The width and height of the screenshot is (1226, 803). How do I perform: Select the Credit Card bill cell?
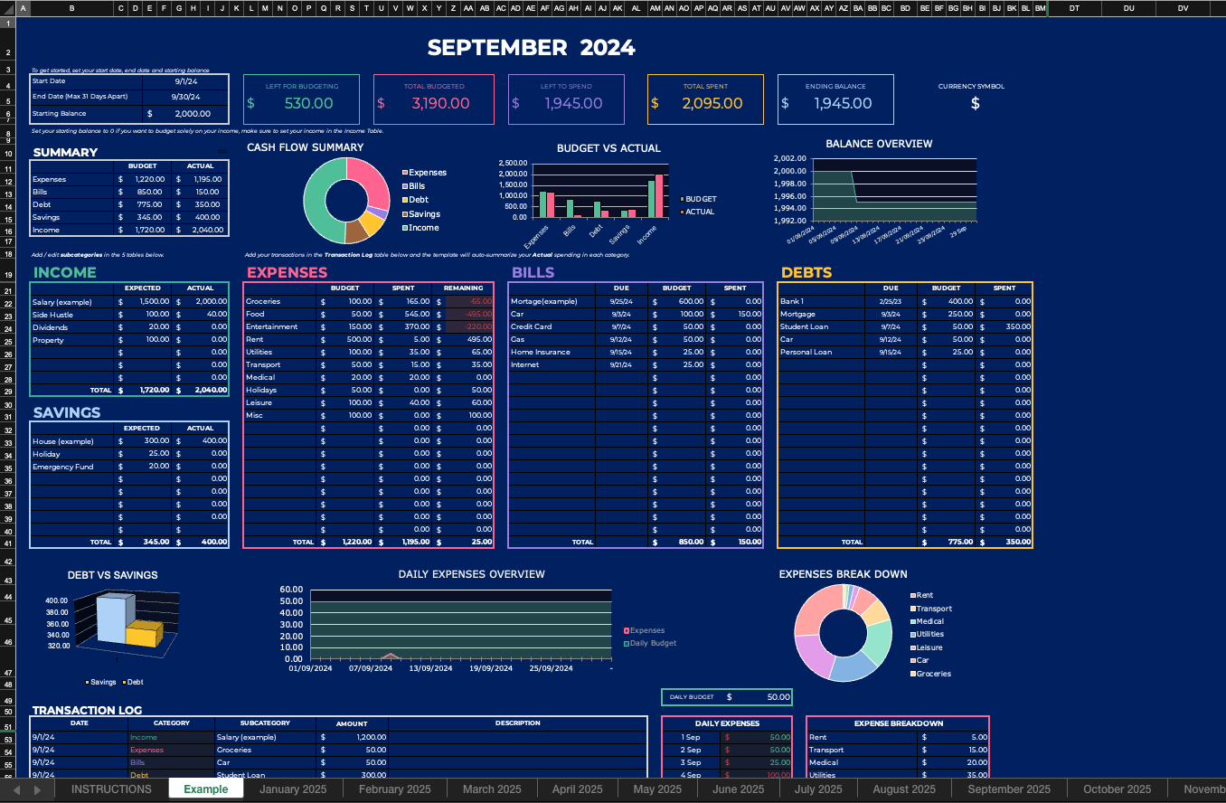click(552, 326)
